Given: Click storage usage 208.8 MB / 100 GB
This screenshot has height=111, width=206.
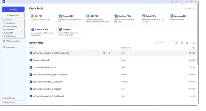Looking at the screenshot, I should pyautogui.click(x=9, y=103).
